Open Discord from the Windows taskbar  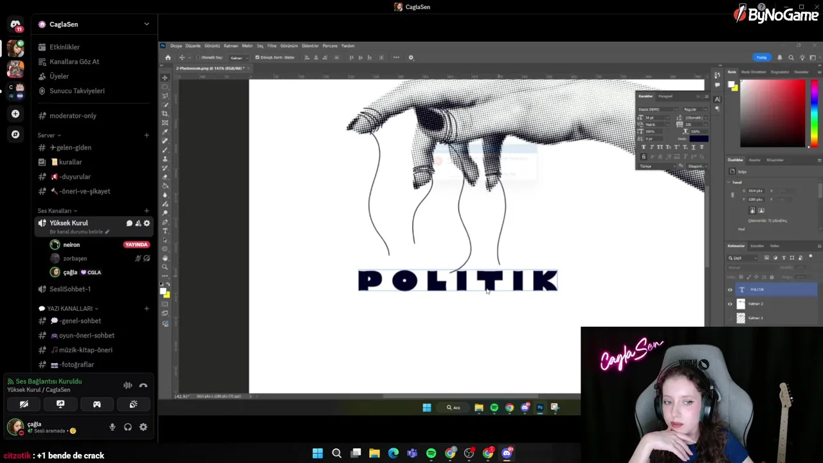tap(507, 453)
